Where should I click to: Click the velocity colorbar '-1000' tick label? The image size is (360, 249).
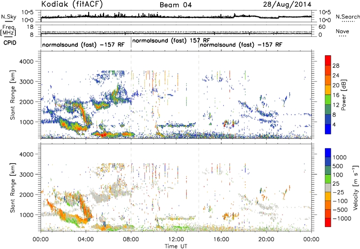pyautogui.click(x=342, y=218)
